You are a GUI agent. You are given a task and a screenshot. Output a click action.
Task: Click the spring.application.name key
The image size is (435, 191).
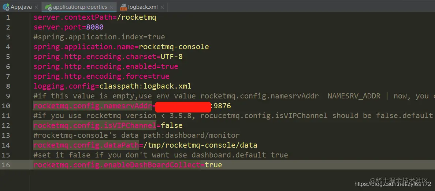point(84,47)
